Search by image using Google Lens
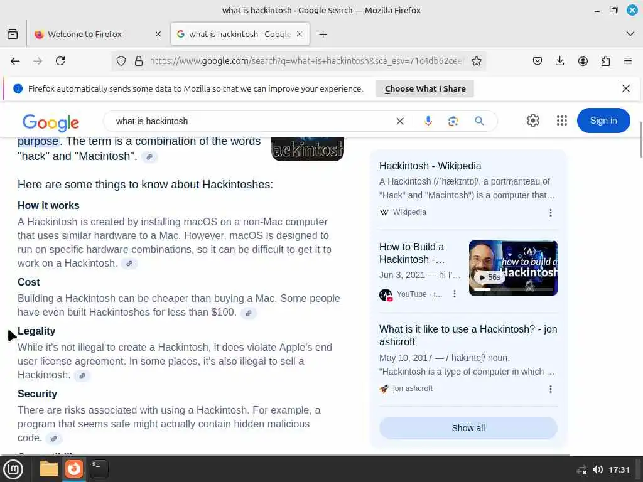Image resolution: width=643 pixels, height=482 pixels. click(x=453, y=121)
